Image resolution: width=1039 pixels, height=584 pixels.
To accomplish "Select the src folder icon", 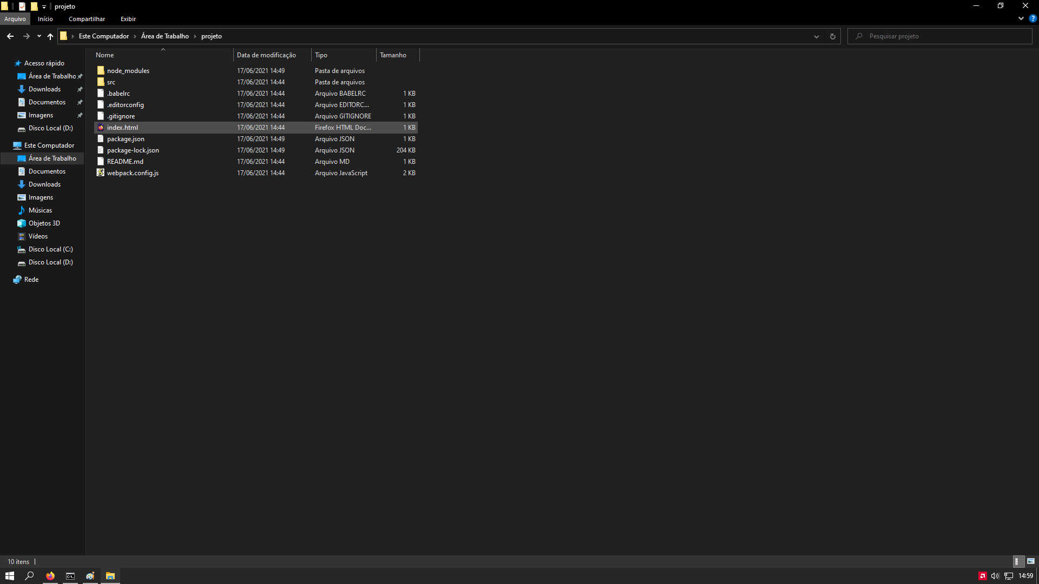I will 101,82.
